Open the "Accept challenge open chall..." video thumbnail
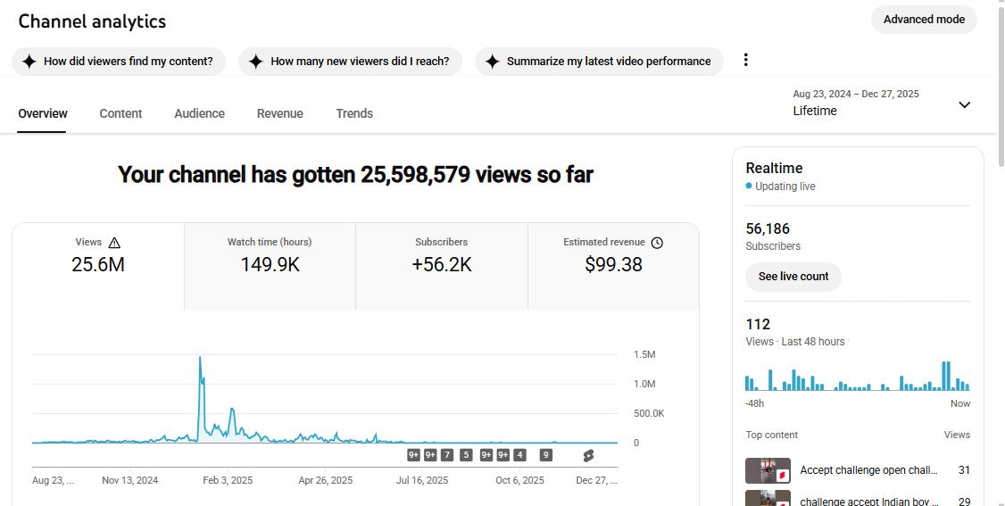Screen dimensions: 1005x506 pos(768,470)
